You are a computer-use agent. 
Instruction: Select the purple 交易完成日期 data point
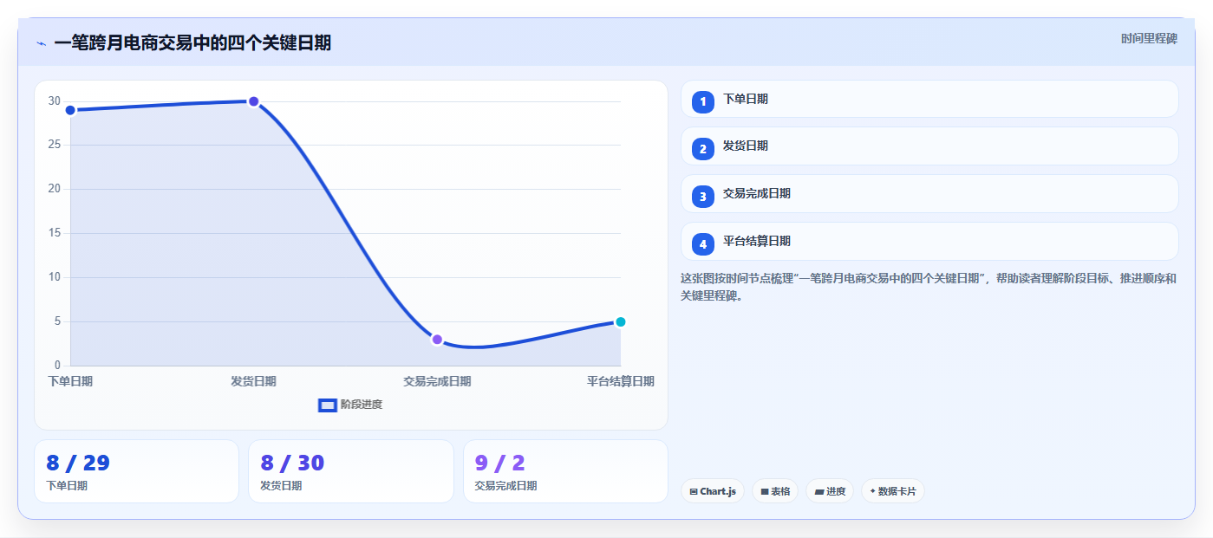tap(437, 340)
